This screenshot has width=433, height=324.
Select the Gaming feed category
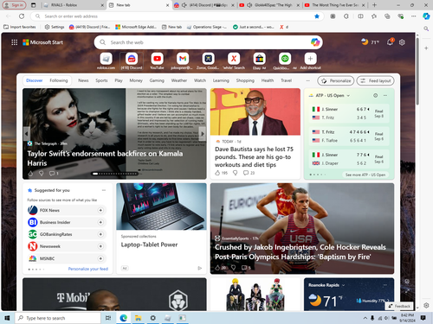click(x=157, y=80)
